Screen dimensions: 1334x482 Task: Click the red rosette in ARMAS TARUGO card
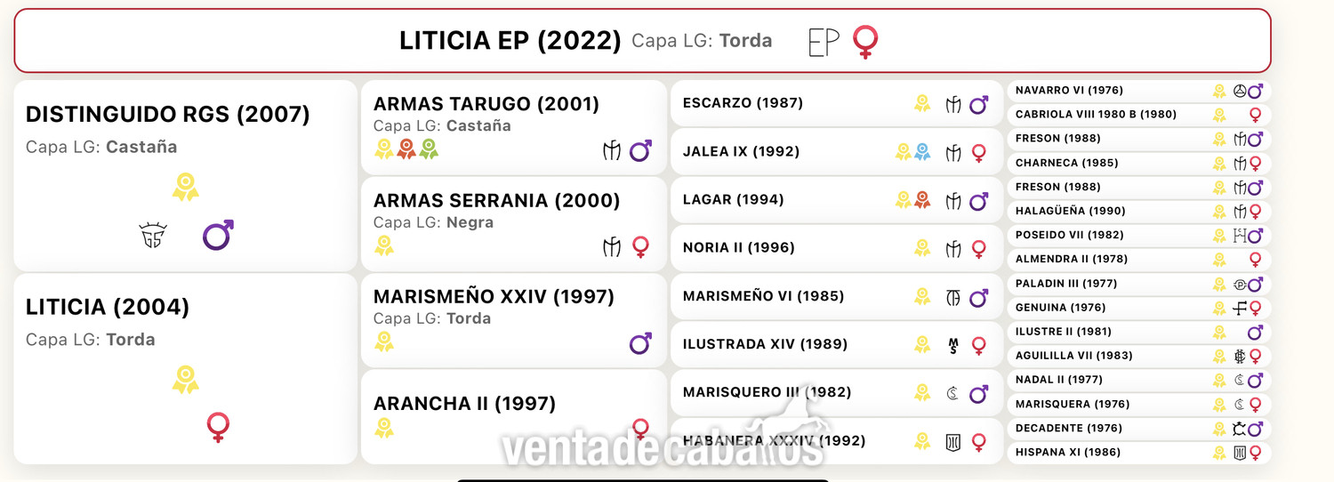406,149
